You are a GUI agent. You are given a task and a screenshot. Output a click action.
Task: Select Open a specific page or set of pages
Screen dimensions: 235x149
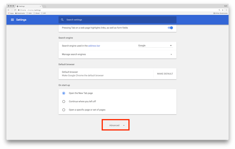(64, 110)
